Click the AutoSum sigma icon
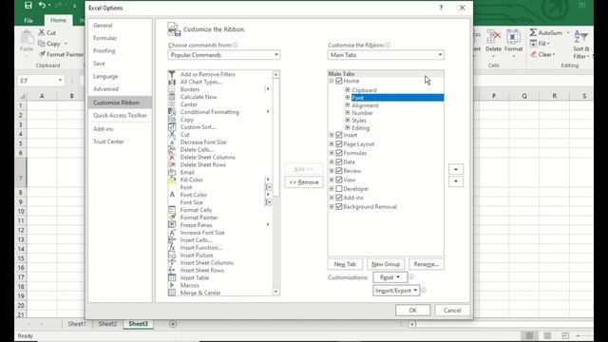The width and height of the screenshot is (608, 342). [534, 32]
